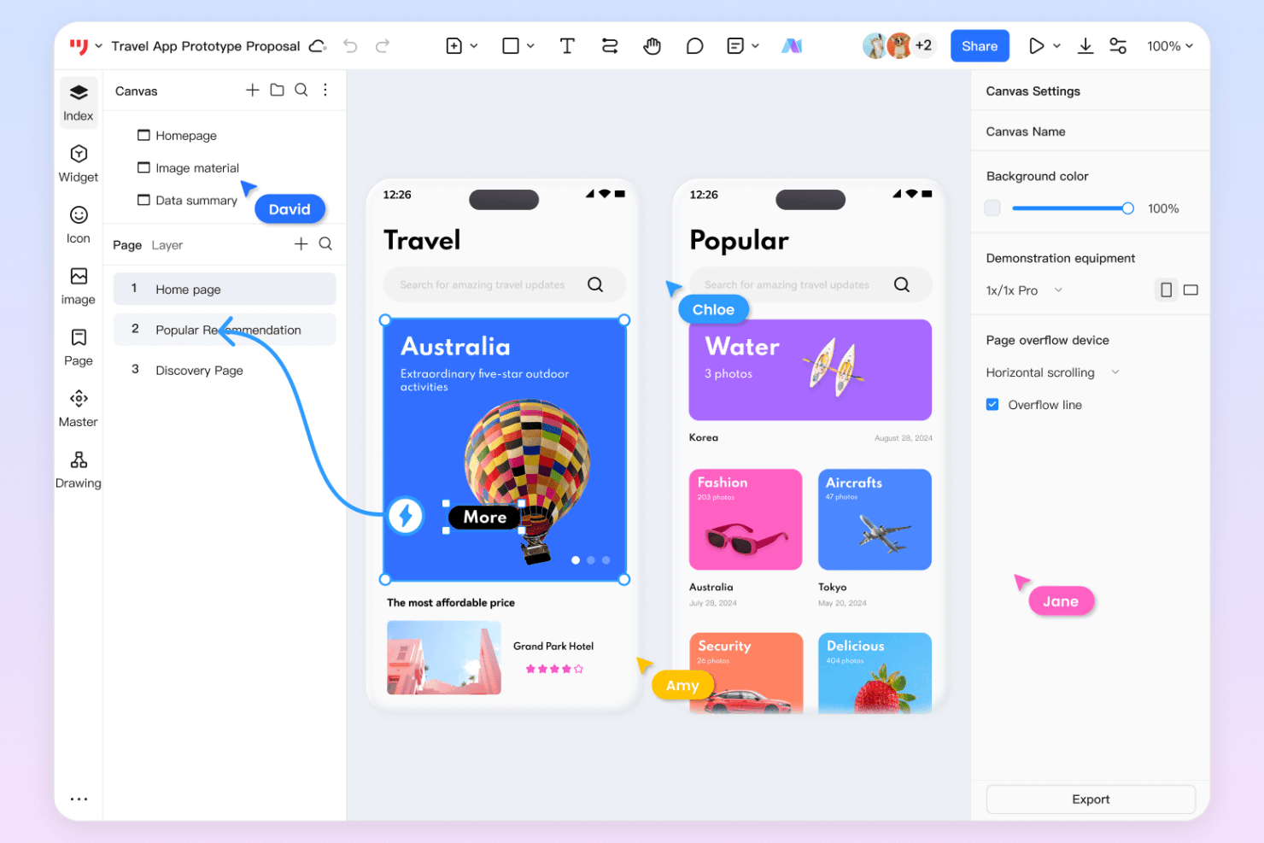Select the Text tool

tap(567, 46)
